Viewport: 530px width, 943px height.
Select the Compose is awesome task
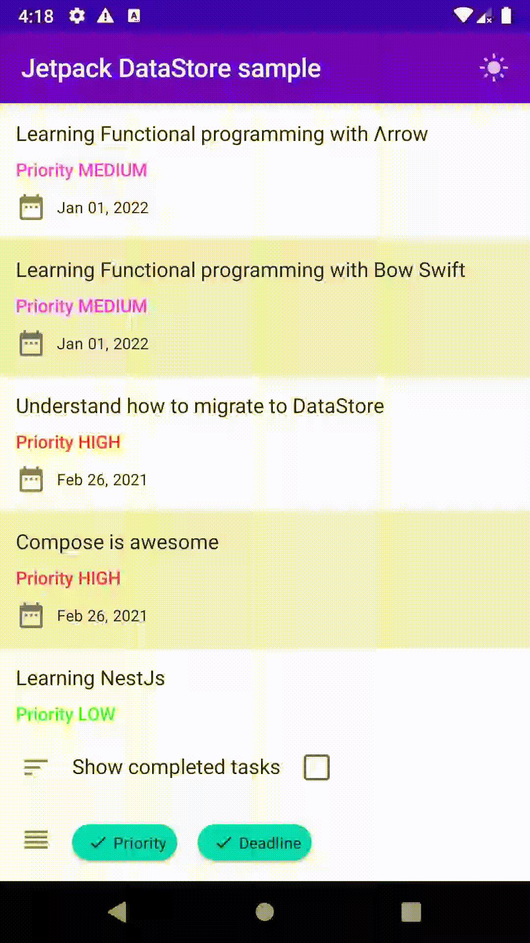point(118,543)
